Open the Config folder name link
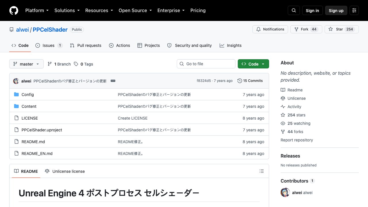Image resolution: width=368 pixels, height=207 pixels. pos(28,95)
